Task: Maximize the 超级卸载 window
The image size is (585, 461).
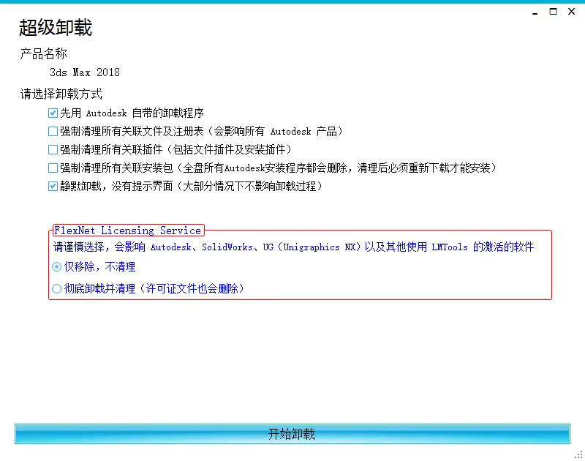Action: (554, 12)
